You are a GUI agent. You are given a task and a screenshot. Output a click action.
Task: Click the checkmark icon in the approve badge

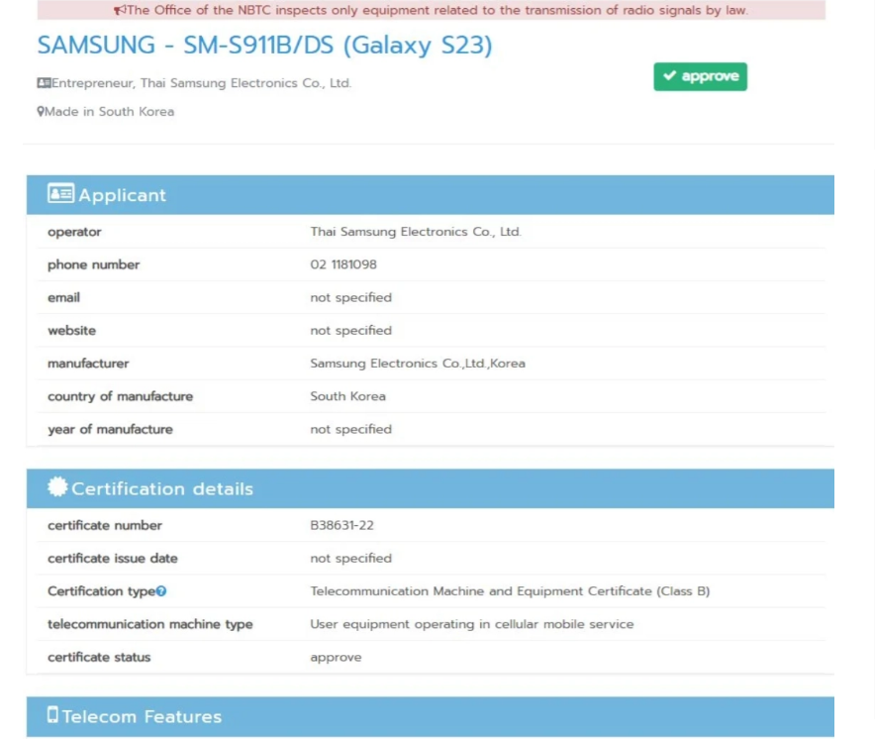tap(670, 75)
